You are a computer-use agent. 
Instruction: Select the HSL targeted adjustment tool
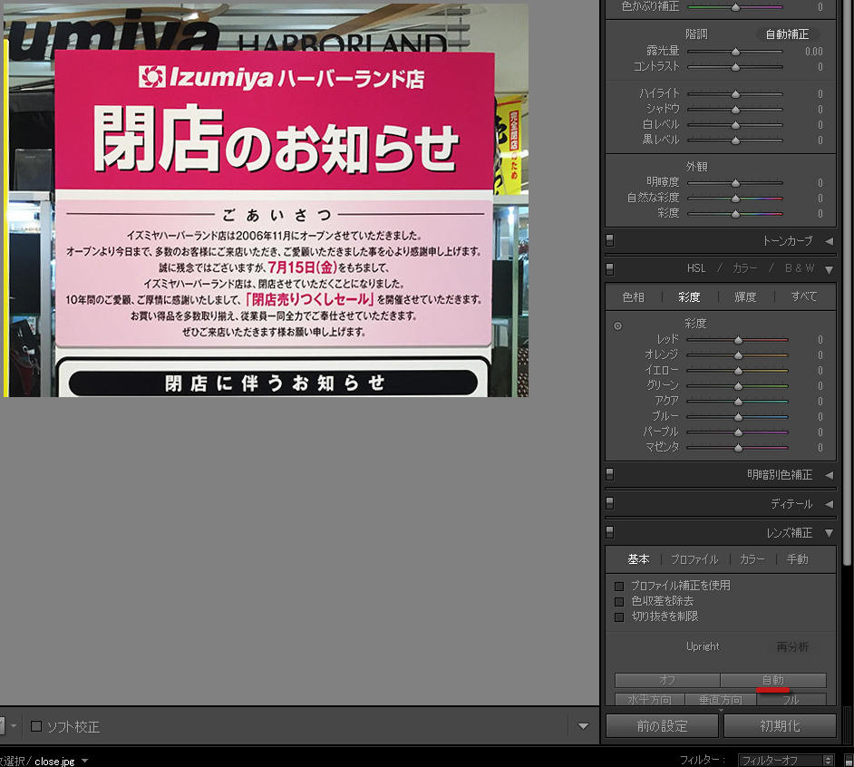click(x=617, y=325)
